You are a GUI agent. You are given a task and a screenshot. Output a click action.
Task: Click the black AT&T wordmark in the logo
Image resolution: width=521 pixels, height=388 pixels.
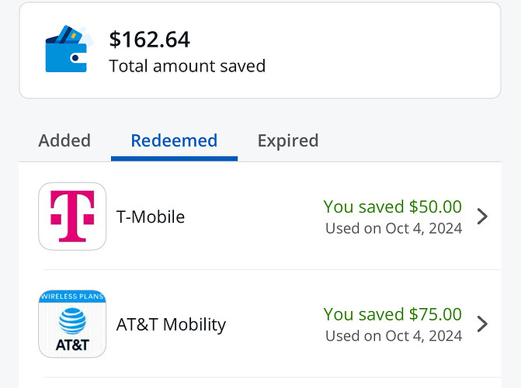click(72, 345)
